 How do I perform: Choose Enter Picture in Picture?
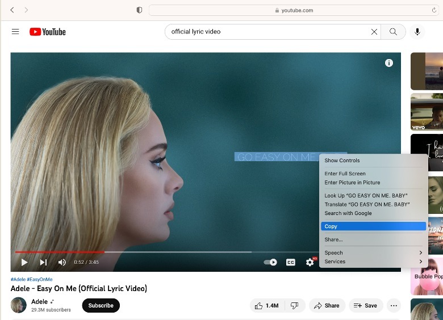click(x=373, y=183)
